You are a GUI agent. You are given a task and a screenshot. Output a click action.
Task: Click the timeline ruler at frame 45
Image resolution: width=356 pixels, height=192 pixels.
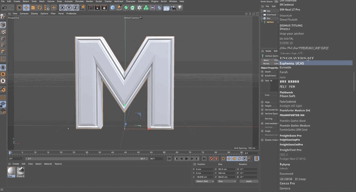125,152
